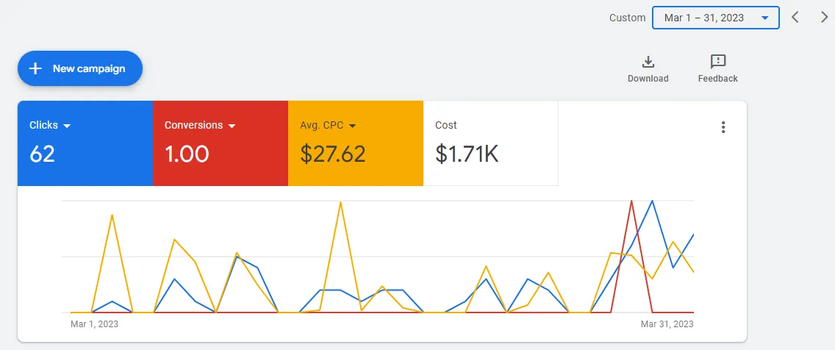Screen dimensions: 835x350
Task: Click the Download label
Action: [648, 79]
